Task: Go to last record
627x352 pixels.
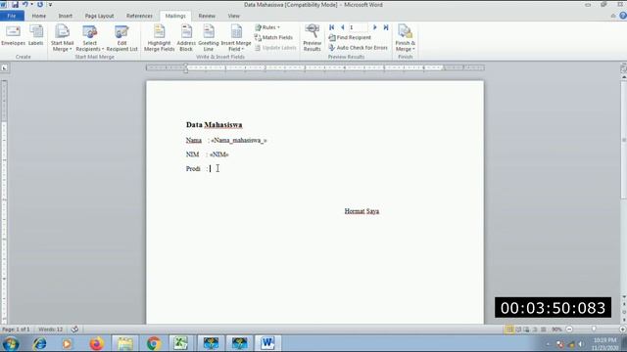Action: pos(386,27)
